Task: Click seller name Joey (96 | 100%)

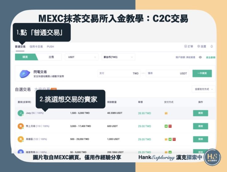Action: pyautogui.click(x=35, y=113)
